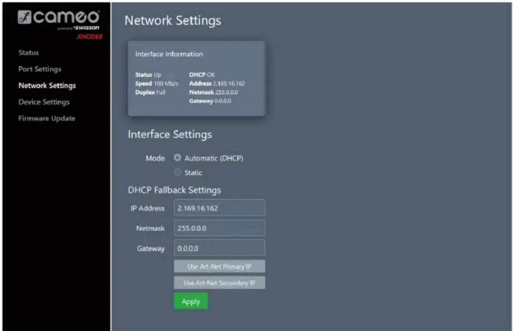Click the Interface Information card title

pos(169,54)
